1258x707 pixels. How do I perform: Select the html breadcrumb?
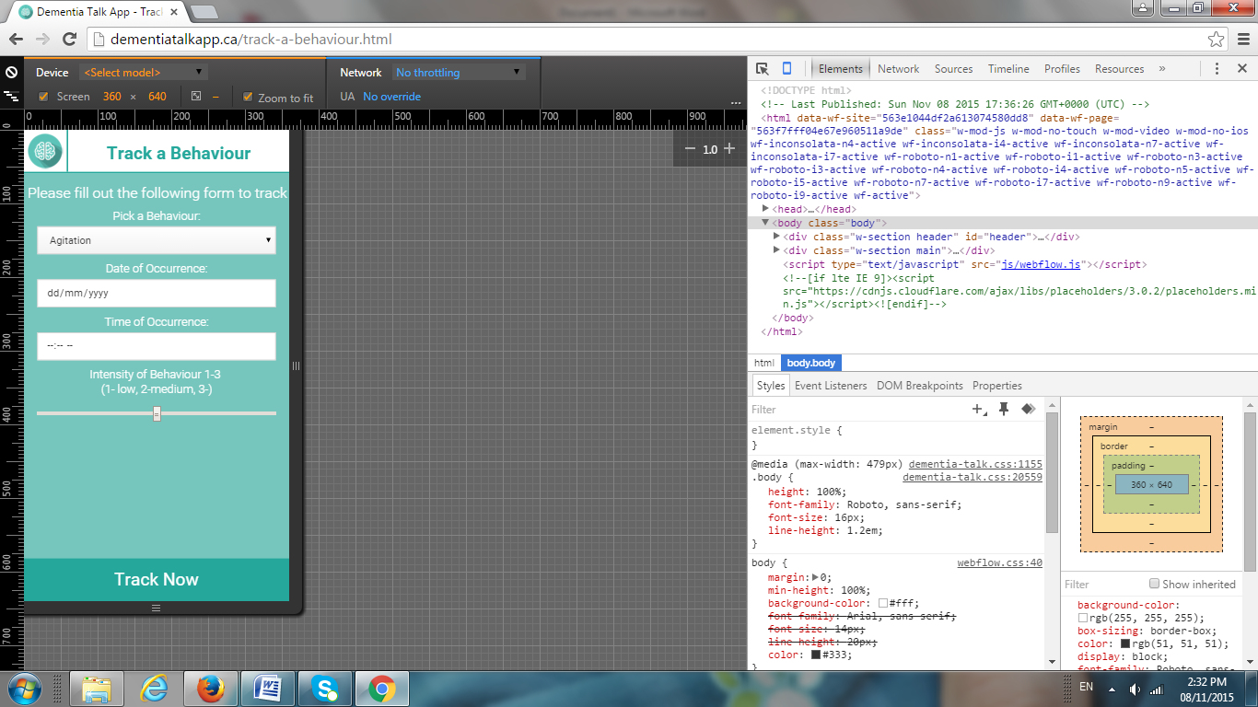[x=764, y=363]
